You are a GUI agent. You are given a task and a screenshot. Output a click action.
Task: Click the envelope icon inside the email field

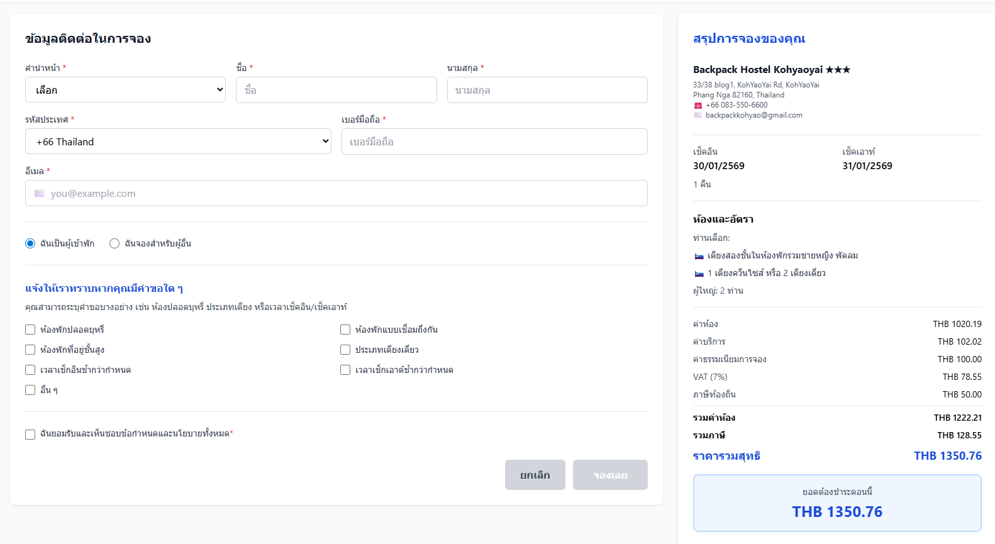coord(40,194)
